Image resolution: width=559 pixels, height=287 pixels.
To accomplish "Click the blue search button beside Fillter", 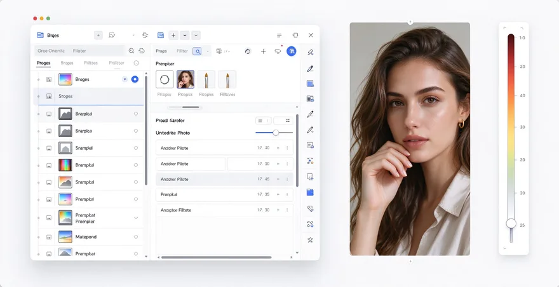I will 197,51.
